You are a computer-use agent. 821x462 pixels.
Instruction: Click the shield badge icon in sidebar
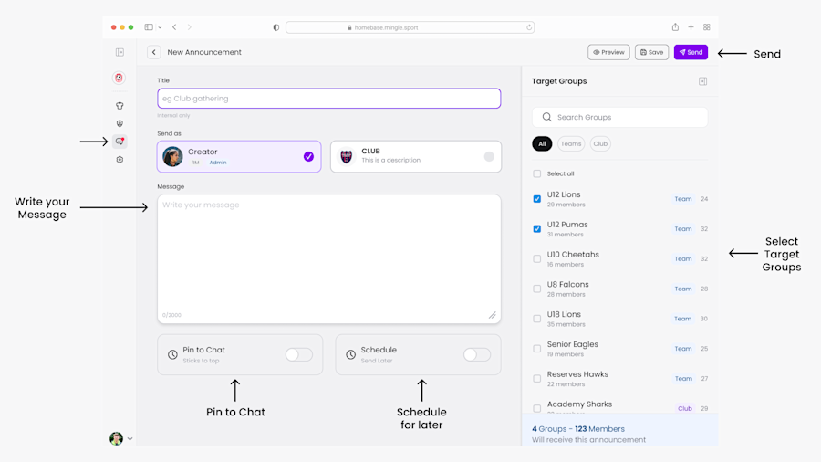[120, 123]
